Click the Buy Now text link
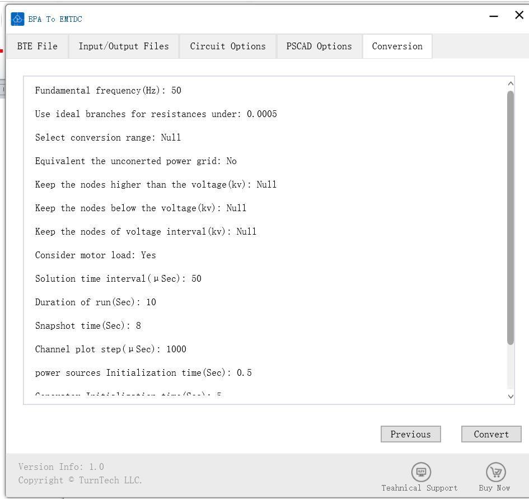 tap(494, 488)
